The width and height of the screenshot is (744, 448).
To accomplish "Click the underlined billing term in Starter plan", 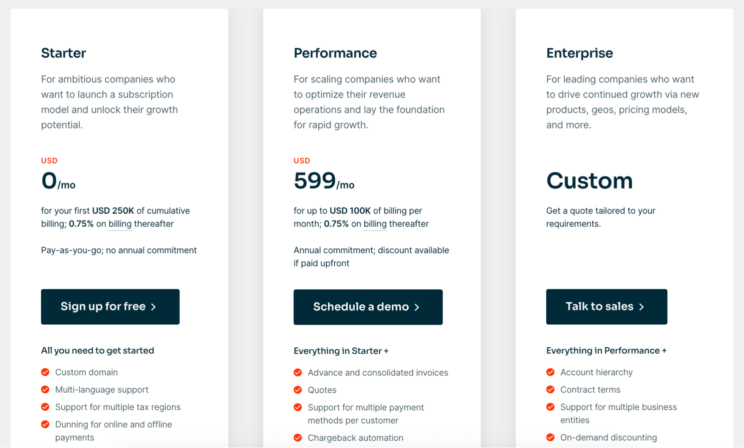I will click(x=120, y=224).
